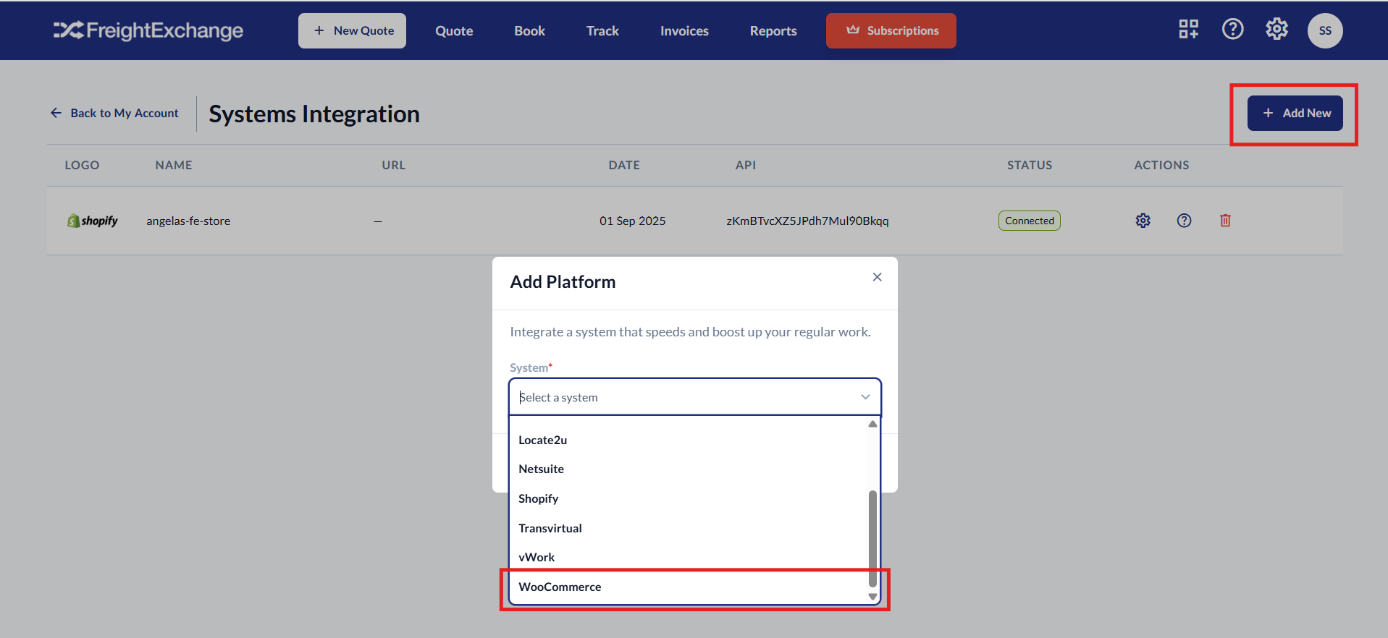Open the help question mark icon in header

1232,29
